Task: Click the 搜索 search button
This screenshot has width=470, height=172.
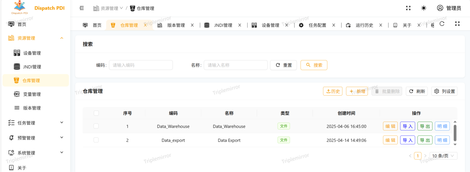Action: click(x=314, y=65)
